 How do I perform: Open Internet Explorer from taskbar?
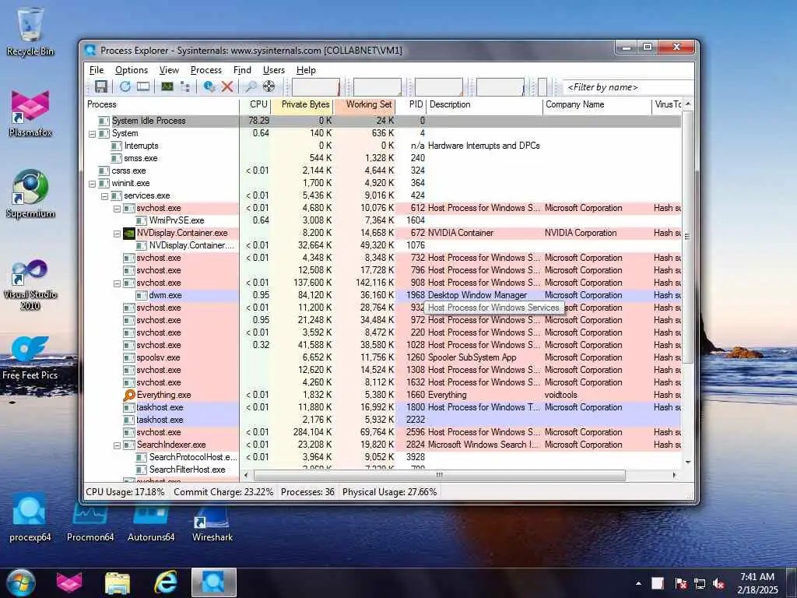(x=166, y=582)
